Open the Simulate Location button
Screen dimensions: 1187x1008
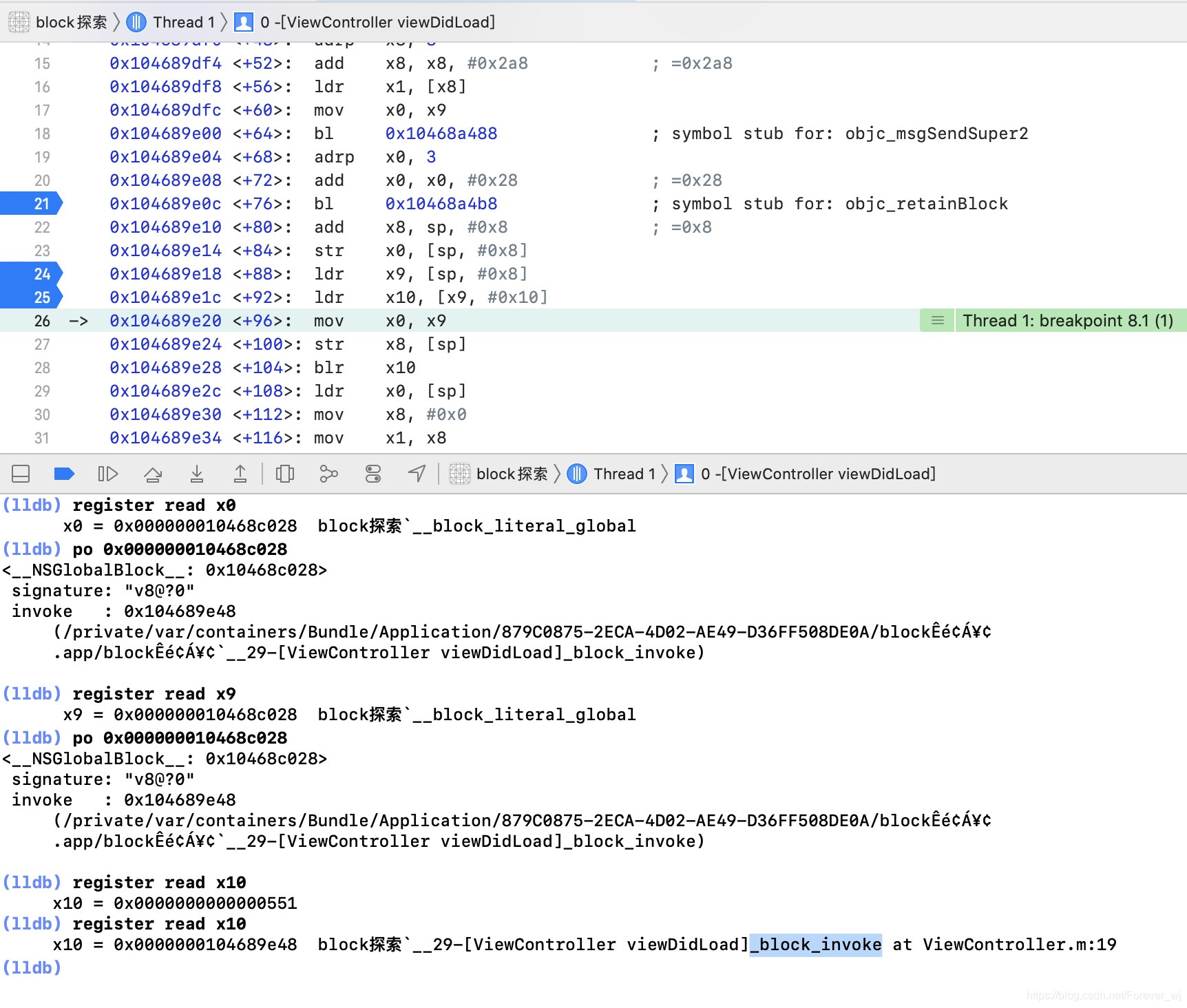[417, 474]
